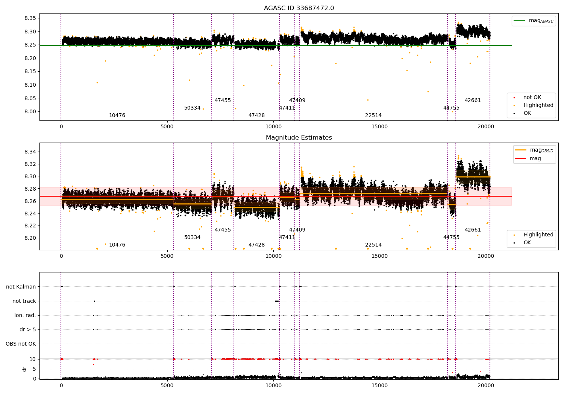Click the 'mag AGASC' legend text label
This screenshot has height=394, width=564.
[541, 21]
